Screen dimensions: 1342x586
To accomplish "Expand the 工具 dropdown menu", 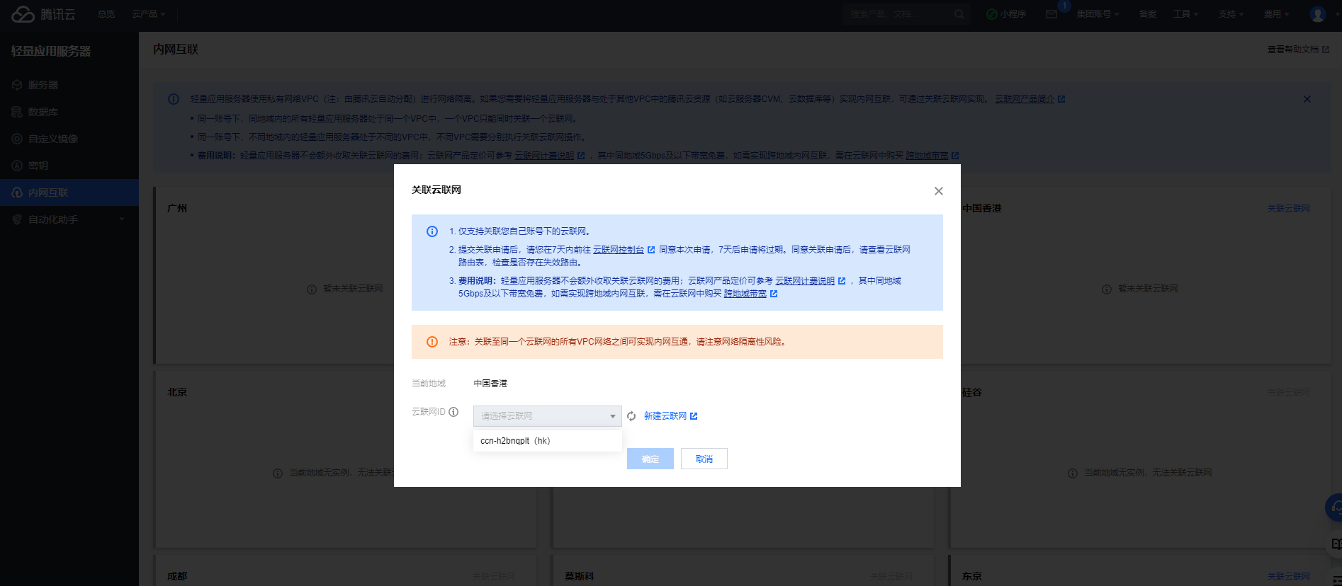I will pyautogui.click(x=1185, y=14).
